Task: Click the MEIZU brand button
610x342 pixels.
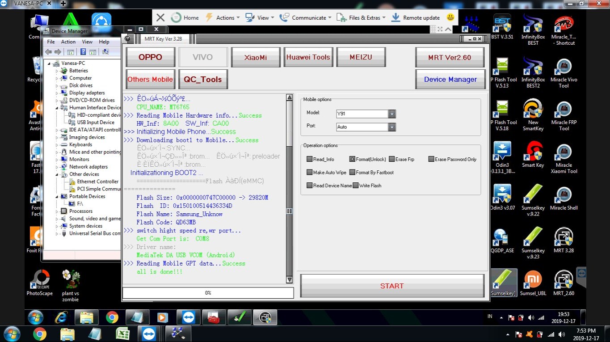Action: (x=361, y=57)
